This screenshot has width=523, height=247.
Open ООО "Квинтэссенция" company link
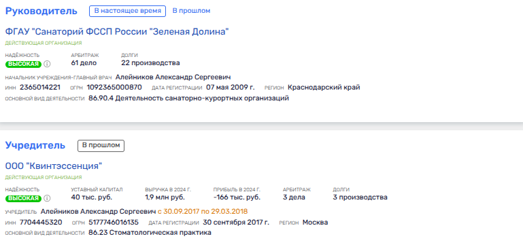pyautogui.click(x=54, y=166)
